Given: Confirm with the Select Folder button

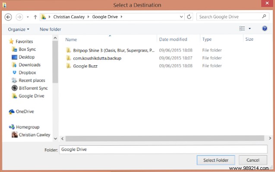Looking at the screenshot, I should tap(216, 160).
